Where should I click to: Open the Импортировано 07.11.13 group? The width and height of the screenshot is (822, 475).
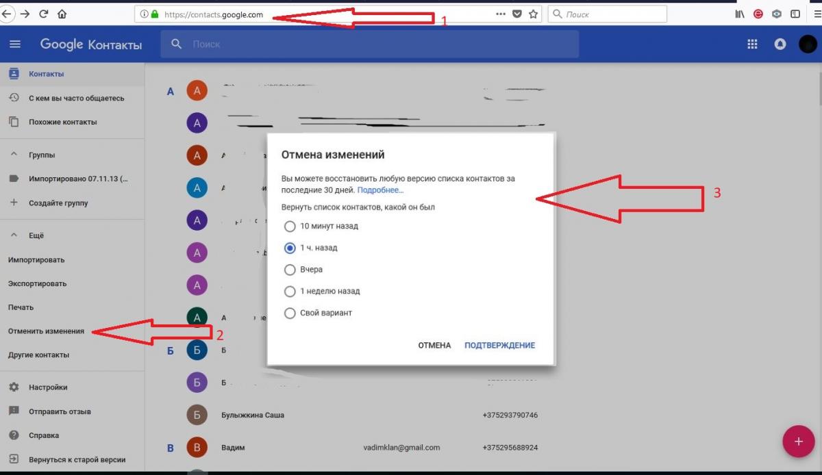(x=73, y=179)
